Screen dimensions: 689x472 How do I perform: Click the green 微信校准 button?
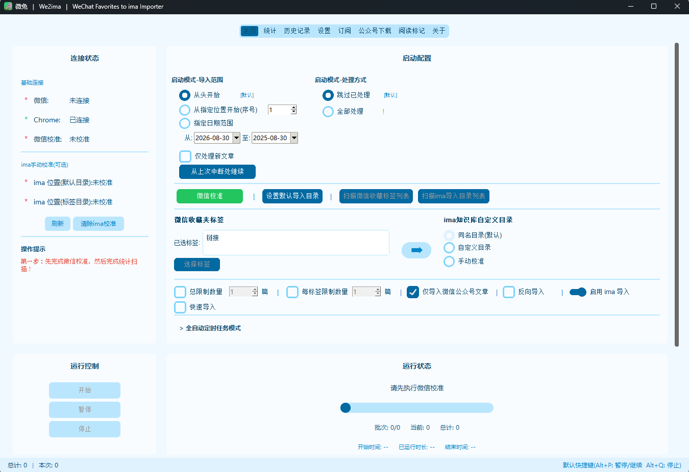tap(210, 196)
